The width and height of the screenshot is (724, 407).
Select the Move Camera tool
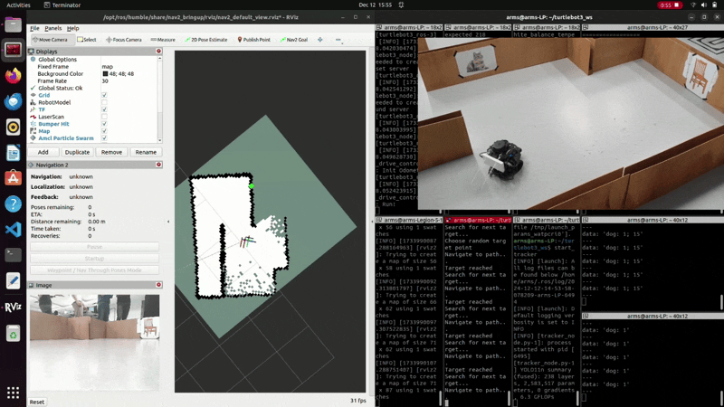(50, 40)
